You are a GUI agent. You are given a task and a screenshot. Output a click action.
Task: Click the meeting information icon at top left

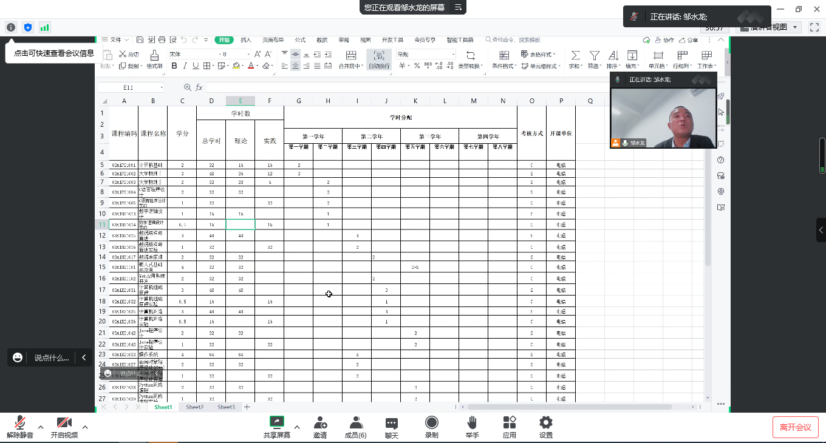(11, 27)
